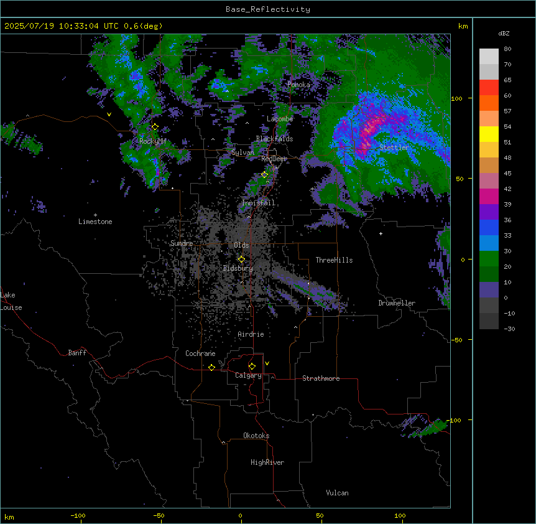Click the yellow diamond marker above Calgary label
This screenshot has width=536, height=524.
[x=252, y=367]
